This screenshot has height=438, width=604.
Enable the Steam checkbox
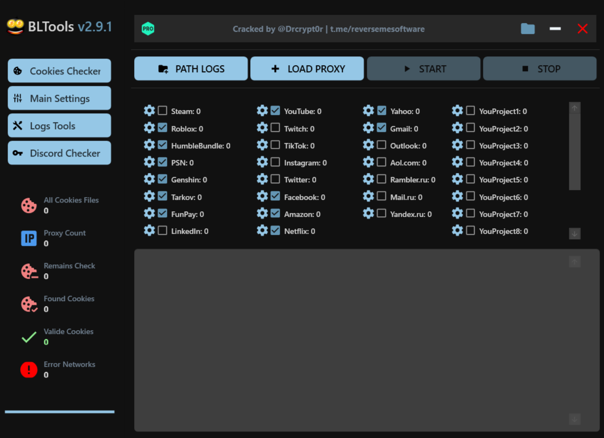pyautogui.click(x=163, y=111)
